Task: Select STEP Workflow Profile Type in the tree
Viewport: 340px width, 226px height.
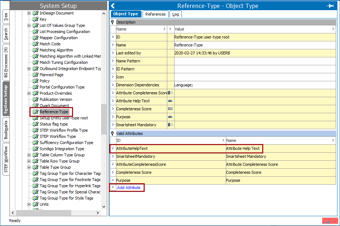Action: [x=63, y=130]
